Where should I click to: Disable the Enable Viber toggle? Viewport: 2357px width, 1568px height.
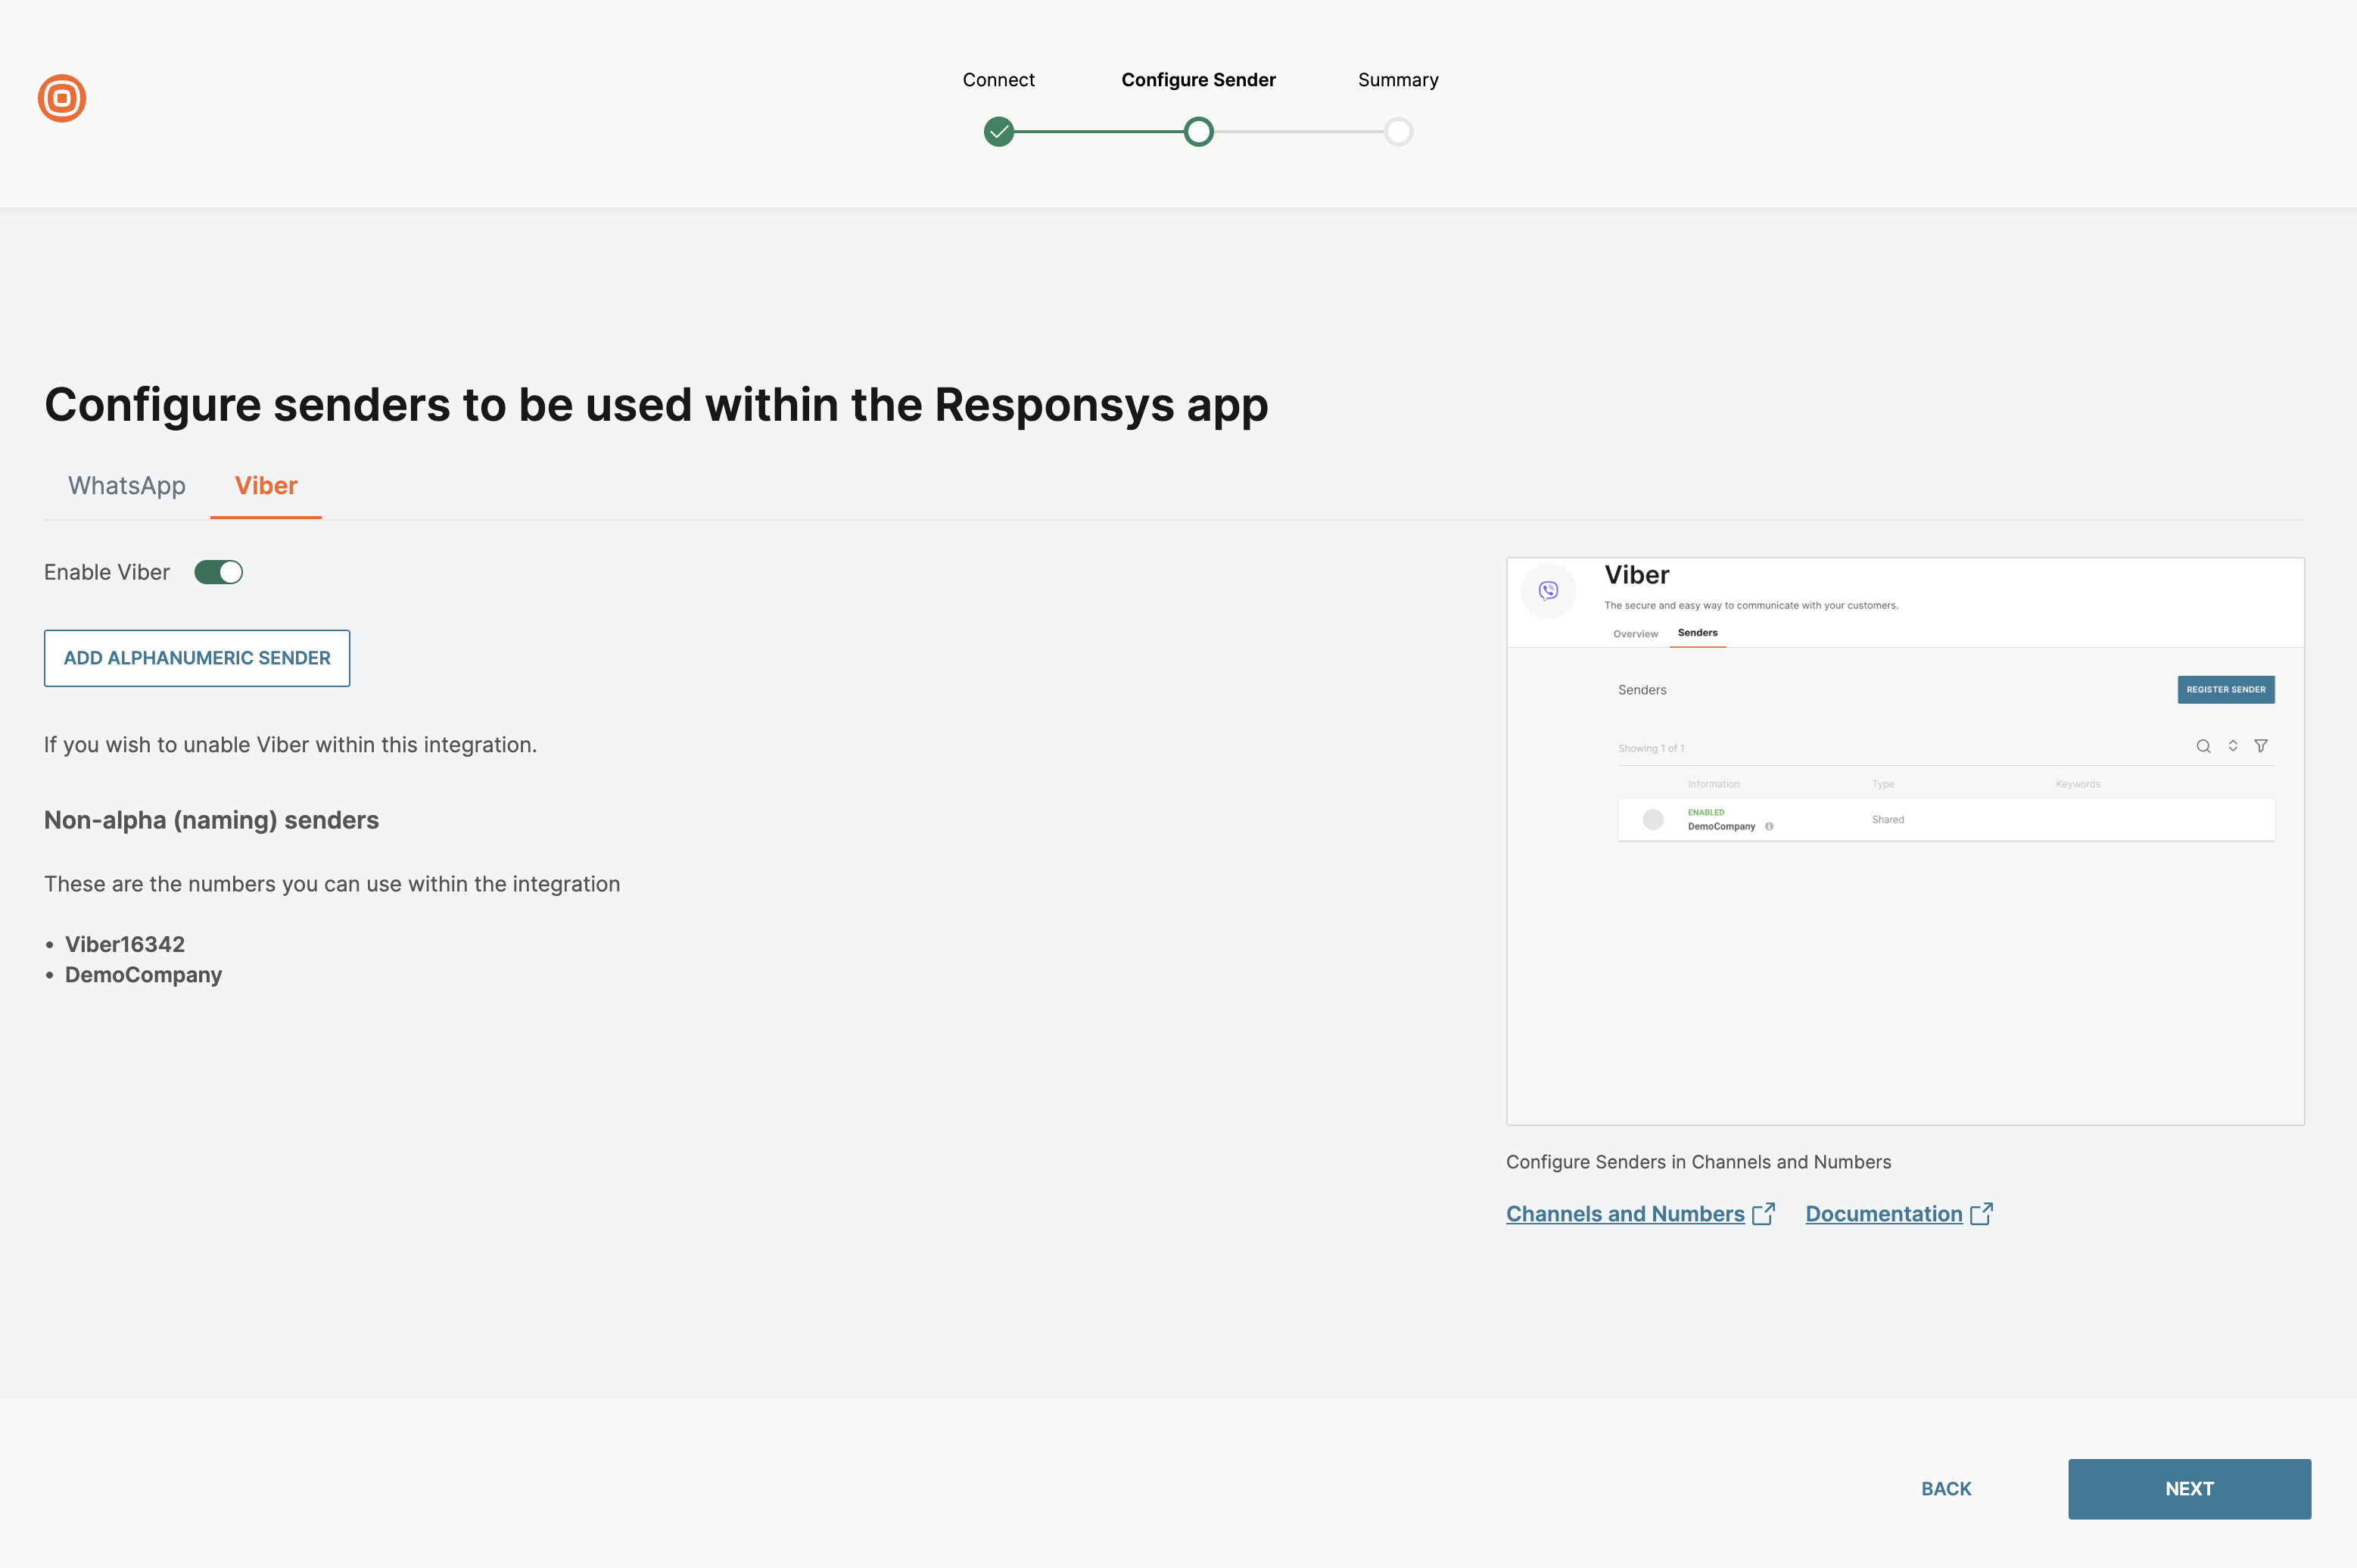coord(219,571)
